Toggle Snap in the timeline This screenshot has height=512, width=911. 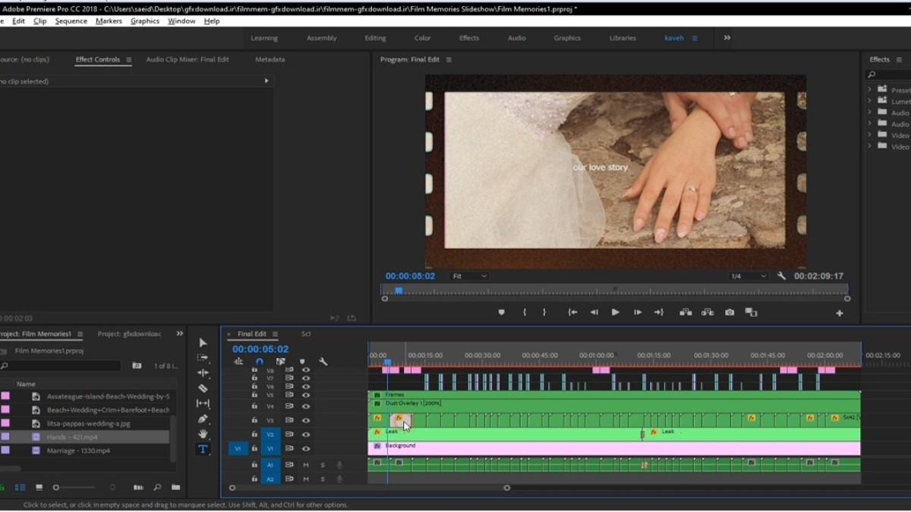260,362
